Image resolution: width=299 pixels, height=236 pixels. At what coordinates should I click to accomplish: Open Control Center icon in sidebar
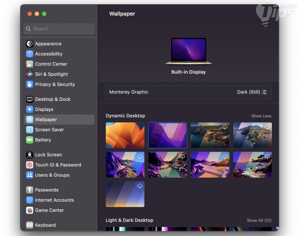30,64
